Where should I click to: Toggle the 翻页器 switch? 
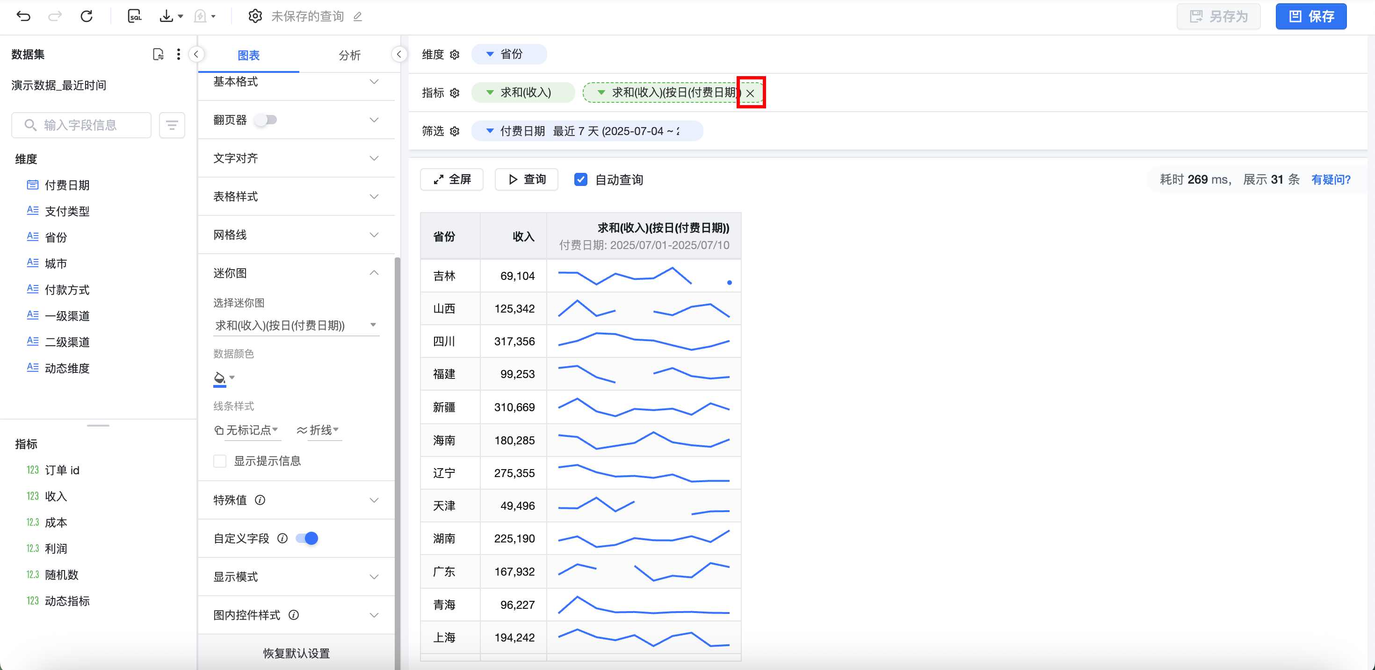pos(266,120)
